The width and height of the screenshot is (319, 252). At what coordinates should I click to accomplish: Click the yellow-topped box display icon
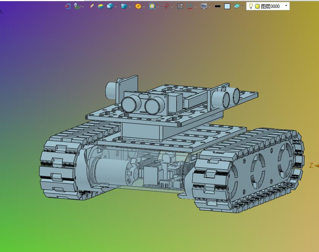[x=101, y=6]
